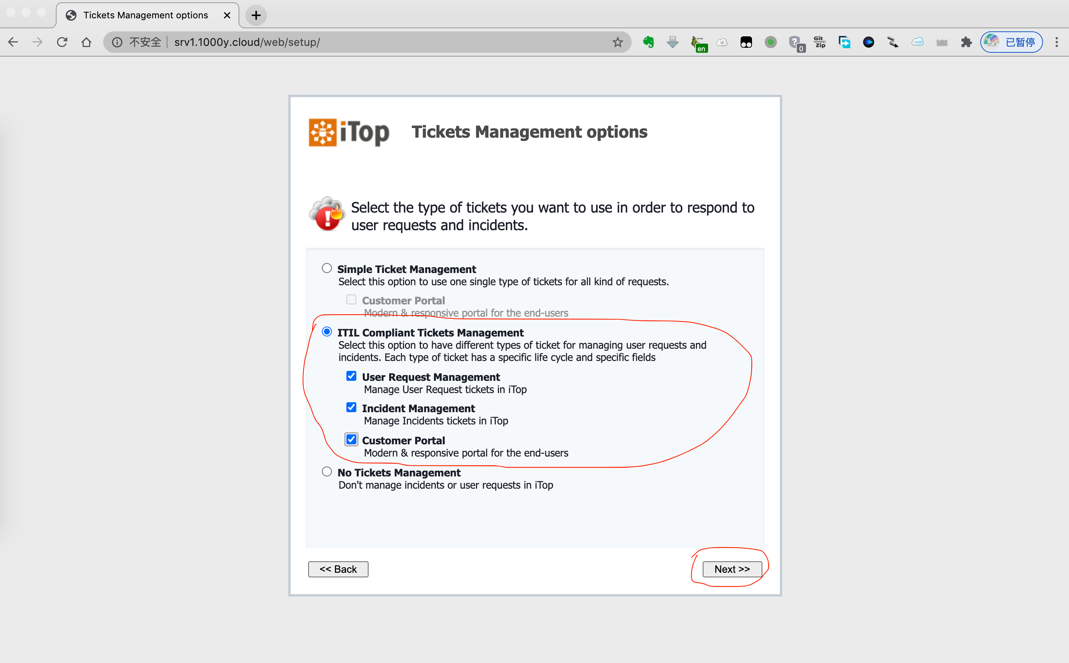This screenshot has height=663, width=1069.
Task: Click the black zigzag arrow extension icon
Action: [x=893, y=42]
